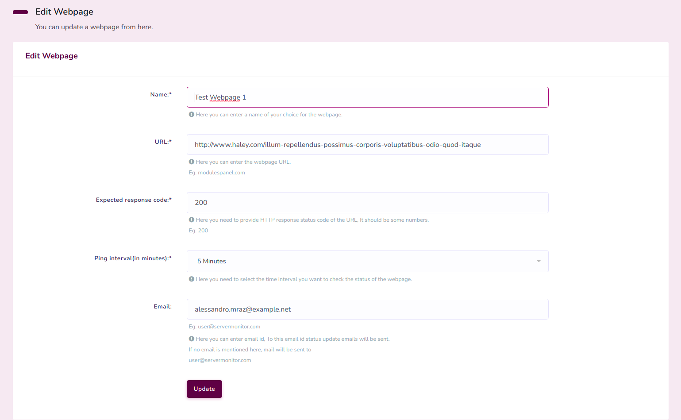Click the info icon below the URL field
Viewport: 681px width, 420px height.
(192, 162)
